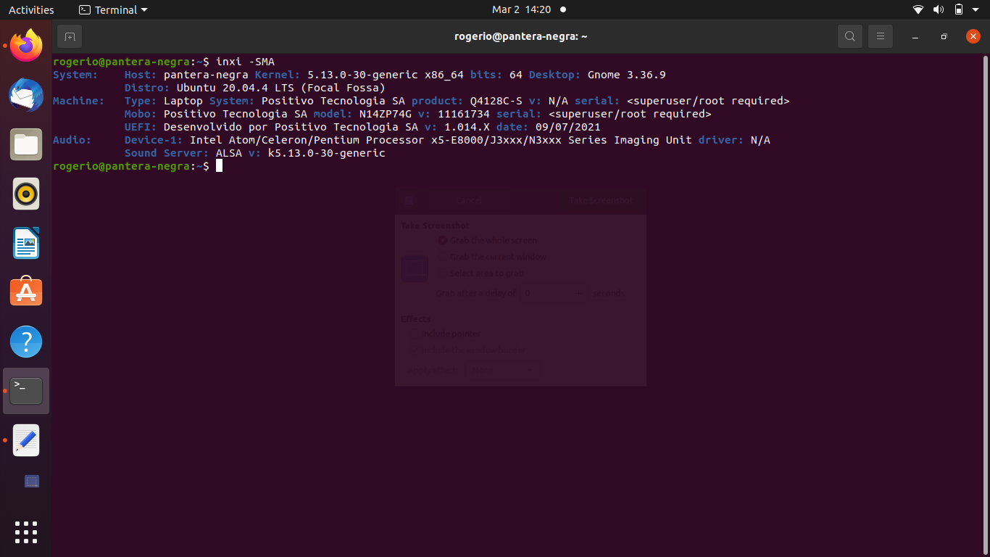Click the ALSA version k5.13.0-30-generic
This screenshot has height=557, width=990.
[x=327, y=153]
